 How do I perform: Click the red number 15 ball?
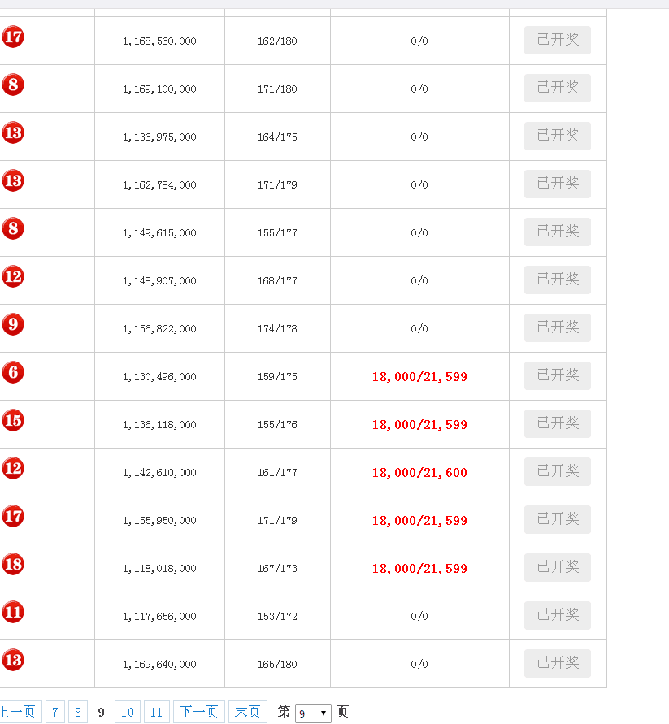coord(13,421)
